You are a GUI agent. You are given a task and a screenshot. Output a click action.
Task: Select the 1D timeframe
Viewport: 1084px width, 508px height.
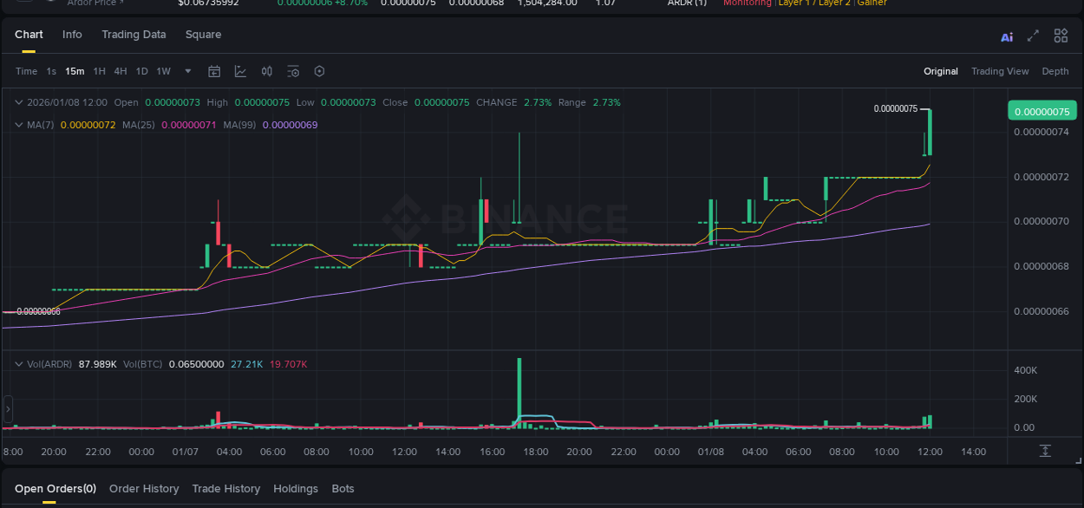[141, 71]
